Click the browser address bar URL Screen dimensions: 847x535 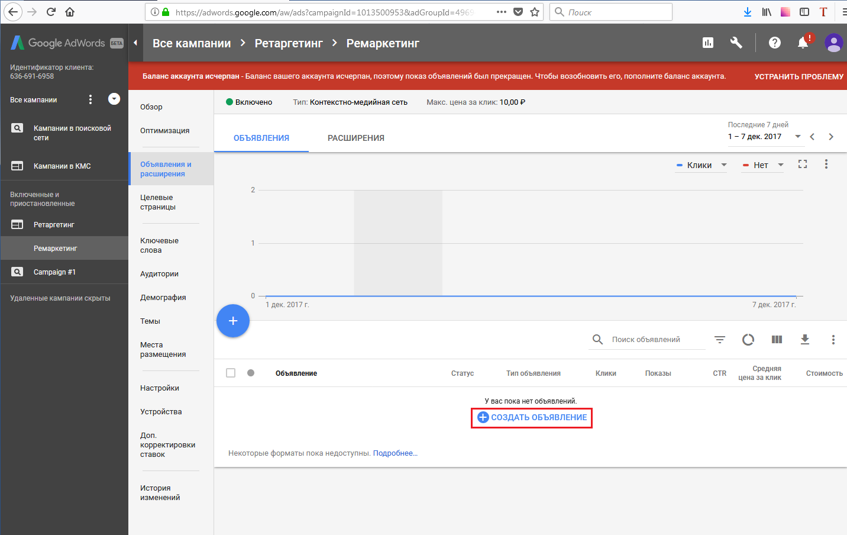pyautogui.click(x=324, y=12)
